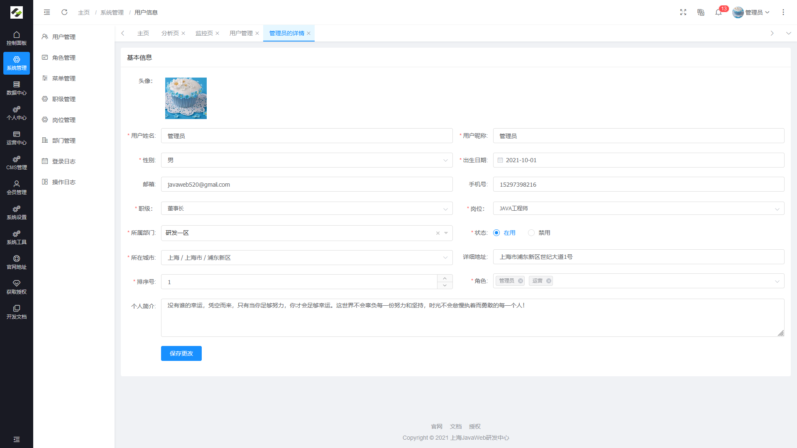Select the 禁用 status radio button
This screenshot has width=797, height=448.
[x=531, y=233]
